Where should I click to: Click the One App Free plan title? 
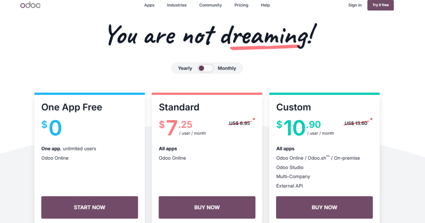click(x=72, y=107)
